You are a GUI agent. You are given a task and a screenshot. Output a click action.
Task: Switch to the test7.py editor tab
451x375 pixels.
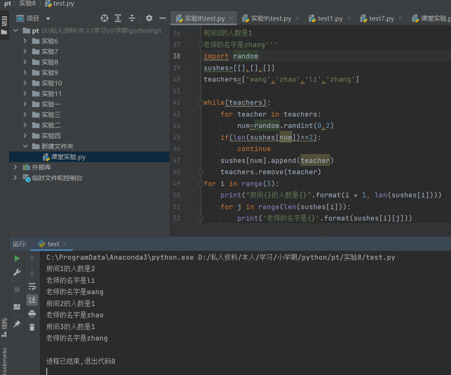(x=381, y=19)
